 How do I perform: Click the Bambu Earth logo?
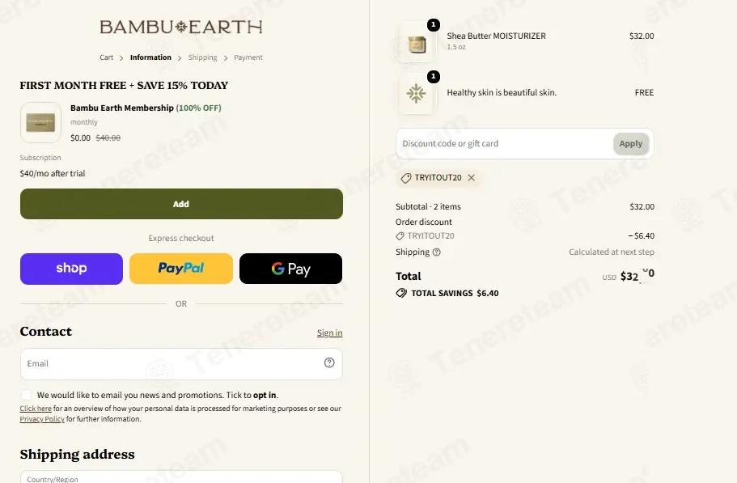181,27
